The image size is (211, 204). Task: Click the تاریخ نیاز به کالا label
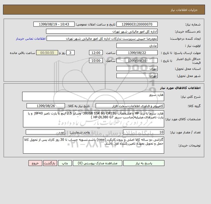[79, 106]
